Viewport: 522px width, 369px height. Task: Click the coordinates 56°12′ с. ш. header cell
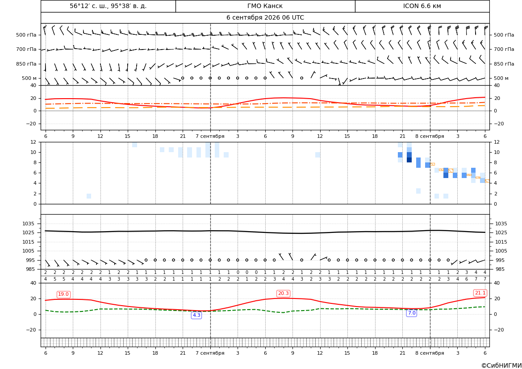coord(108,6)
